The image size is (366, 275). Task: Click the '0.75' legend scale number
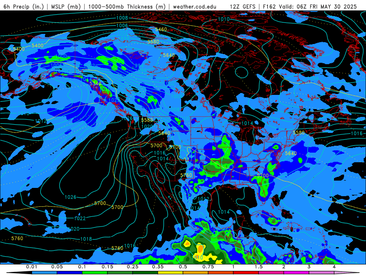[208, 267]
